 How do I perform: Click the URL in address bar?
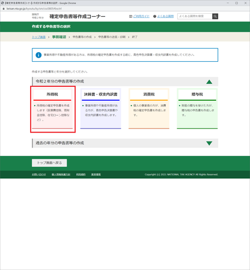pos(34,8)
